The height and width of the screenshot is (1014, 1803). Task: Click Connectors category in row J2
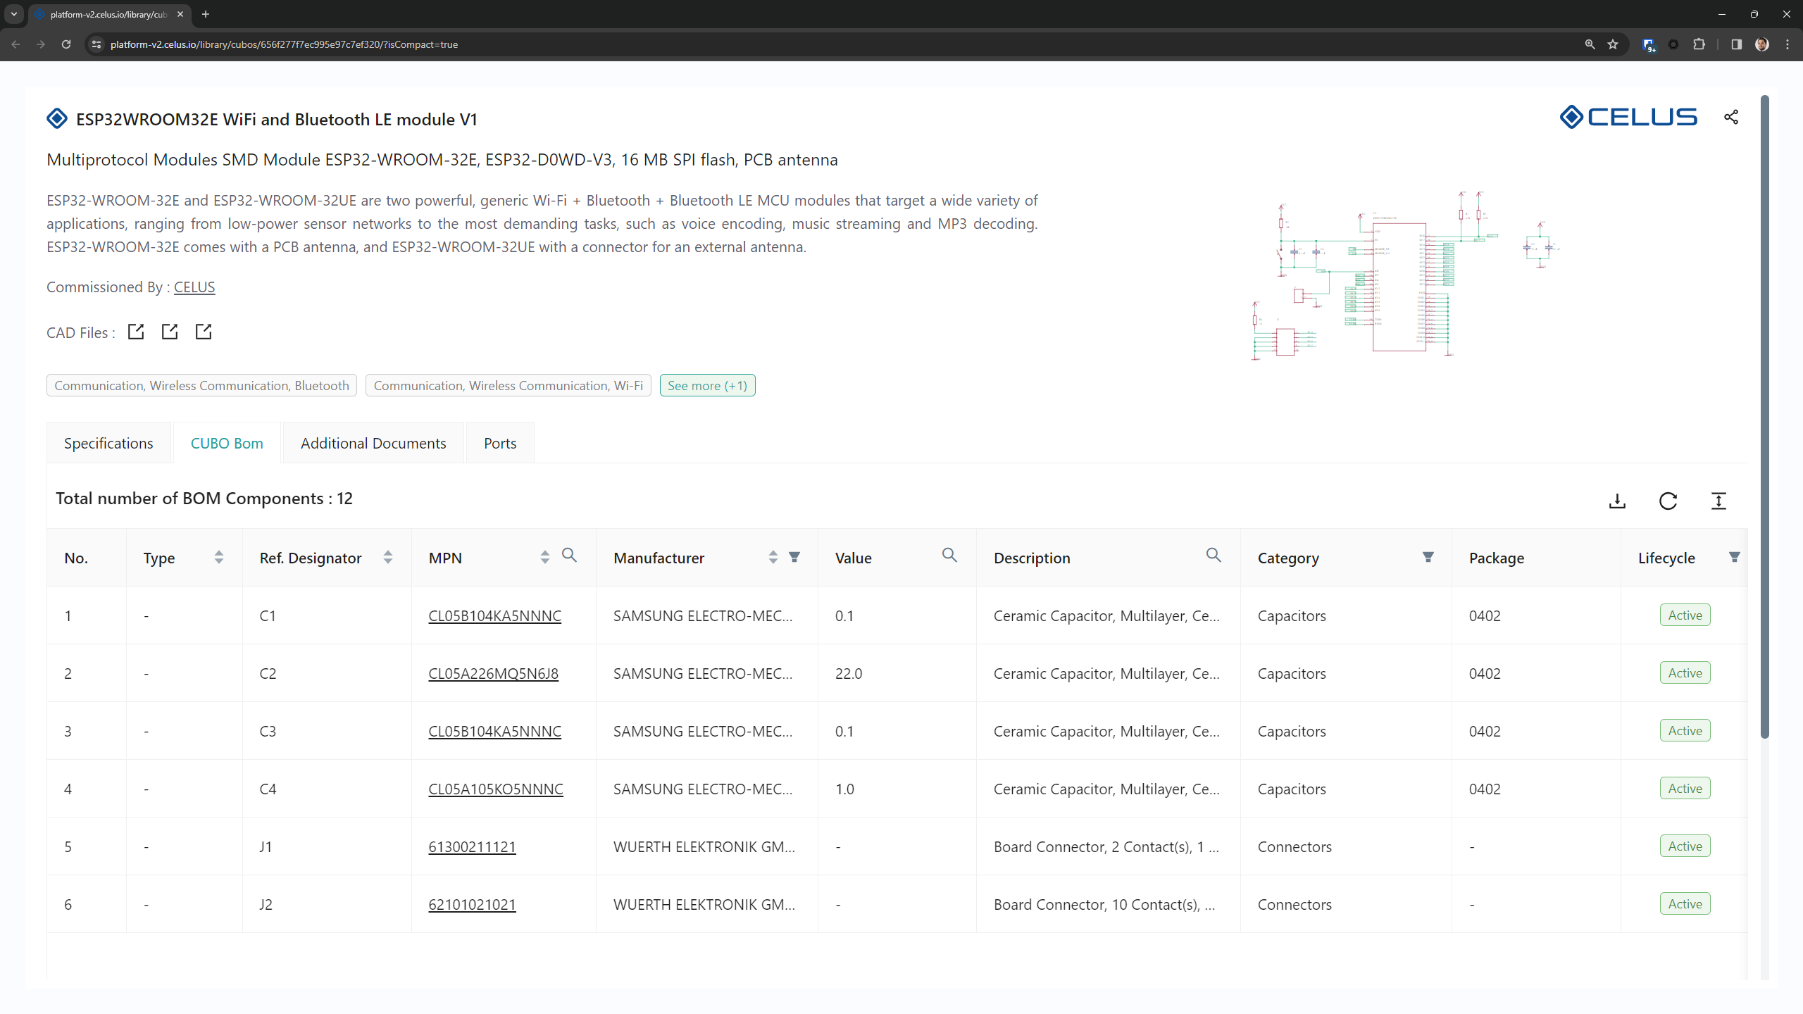pyautogui.click(x=1294, y=904)
